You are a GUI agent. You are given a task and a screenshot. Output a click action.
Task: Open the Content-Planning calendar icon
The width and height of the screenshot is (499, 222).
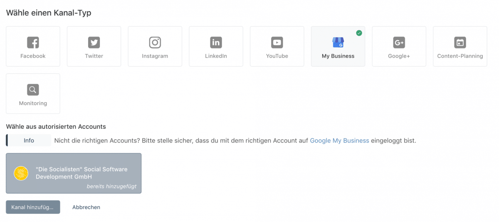[460, 42]
